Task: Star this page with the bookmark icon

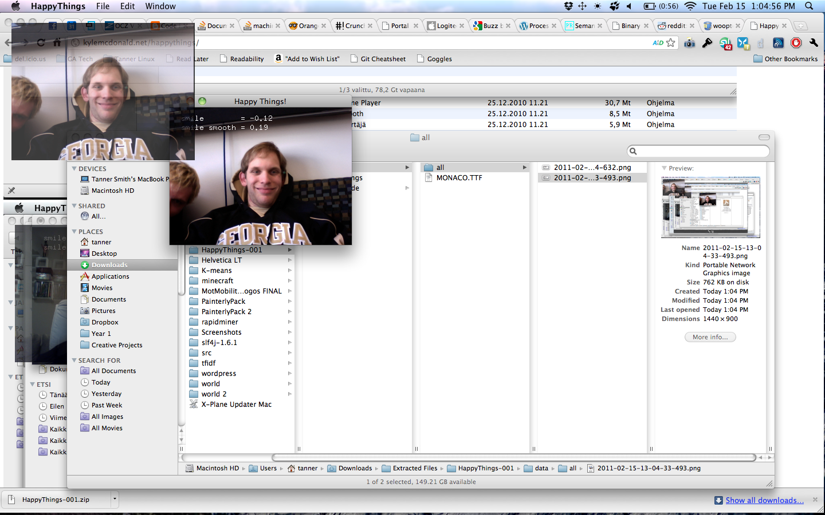Action: click(x=670, y=43)
